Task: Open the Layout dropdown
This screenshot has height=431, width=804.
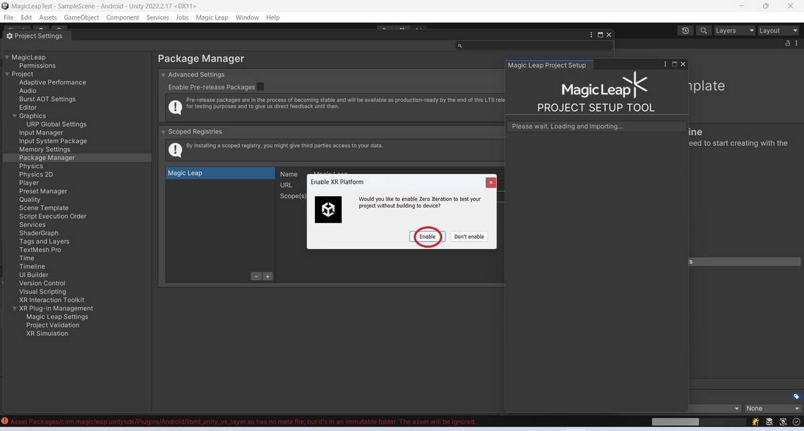Action: pyautogui.click(x=779, y=31)
